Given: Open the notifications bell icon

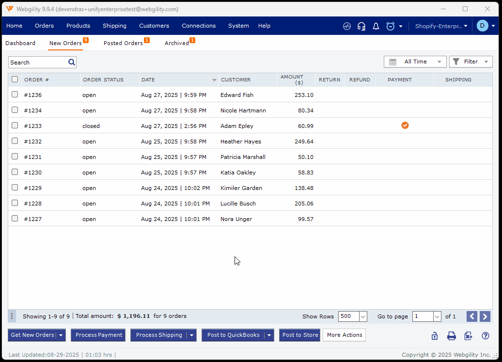Looking at the screenshot, I should point(376,26).
